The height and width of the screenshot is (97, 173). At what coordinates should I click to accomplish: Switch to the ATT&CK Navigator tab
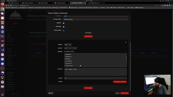click(62, 3)
